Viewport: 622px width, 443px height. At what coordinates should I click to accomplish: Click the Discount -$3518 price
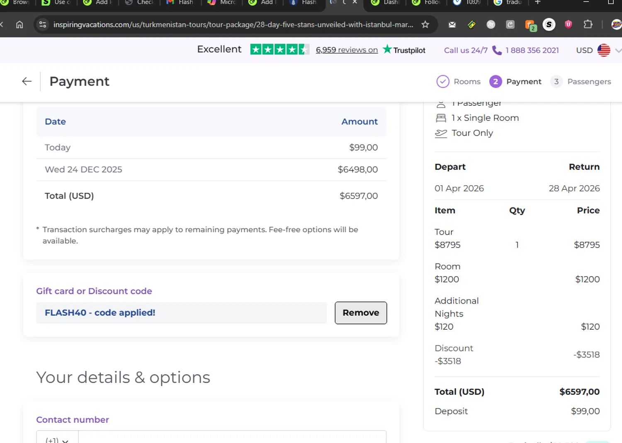(586, 355)
